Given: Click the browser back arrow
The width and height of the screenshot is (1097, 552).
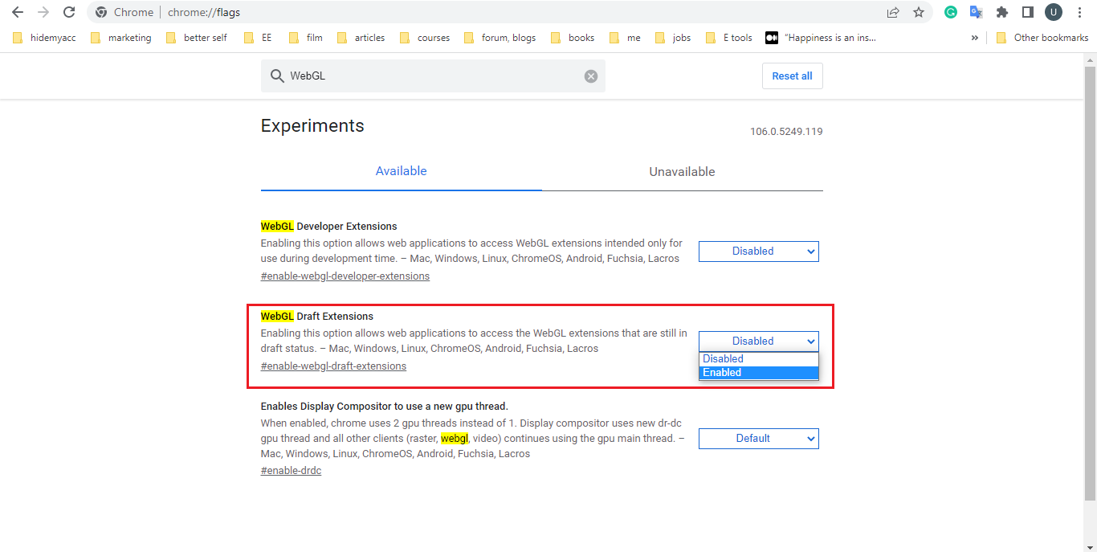Looking at the screenshot, I should pos(18,12).
